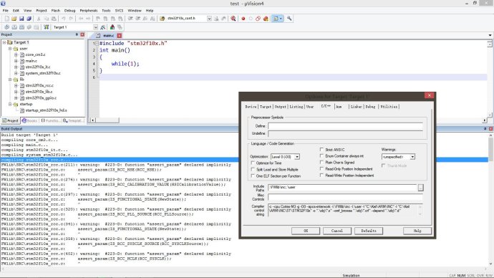Enable Read-Write Position Independent

(321, 176)
